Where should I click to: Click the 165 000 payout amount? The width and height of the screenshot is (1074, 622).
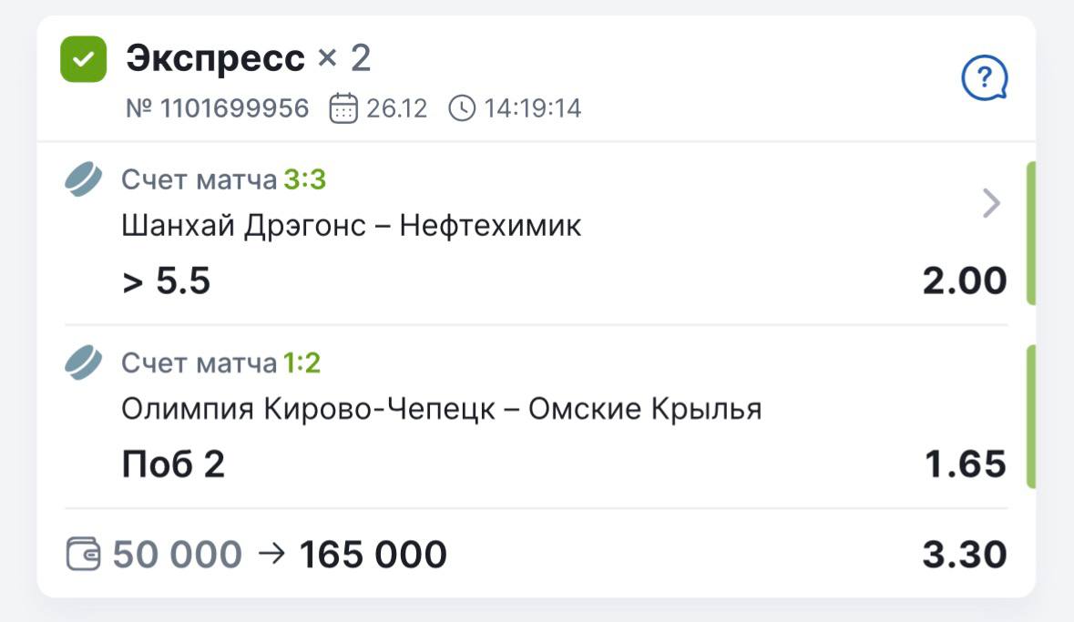pos(373,554)
